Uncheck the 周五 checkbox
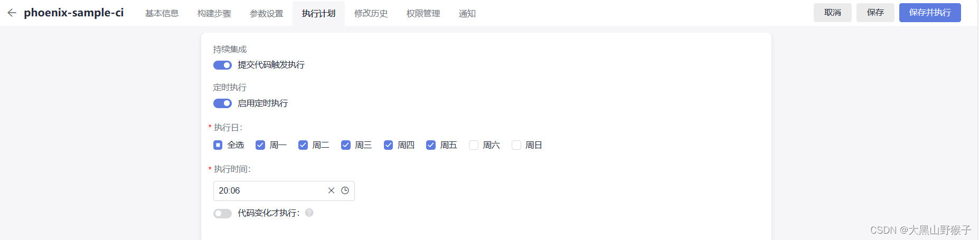 tap(431, 145)
